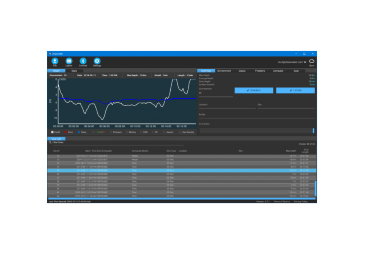Open the Layout icon in toolbar
Image resolution: width=365 pixels, height=255 pixels.
tap(69, 61)
